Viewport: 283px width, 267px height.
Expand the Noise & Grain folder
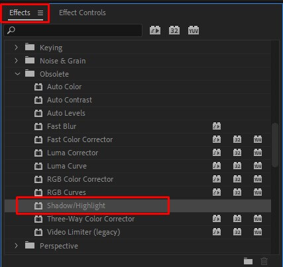[16, 60]
